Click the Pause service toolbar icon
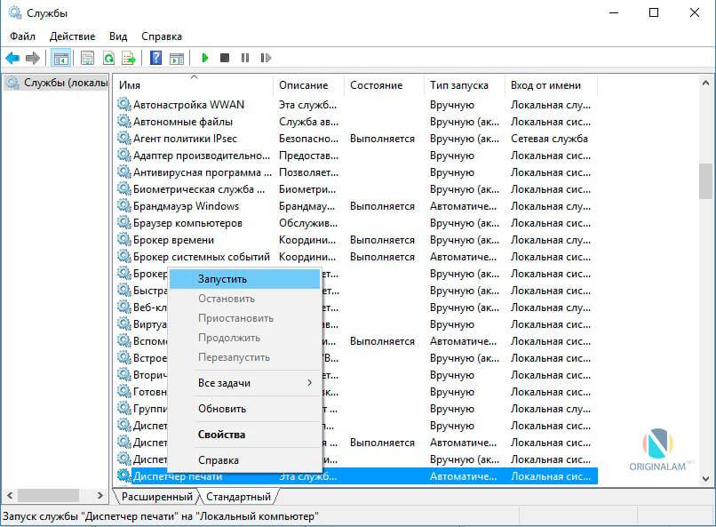The image size is (716, 527). tap(245, 58)
